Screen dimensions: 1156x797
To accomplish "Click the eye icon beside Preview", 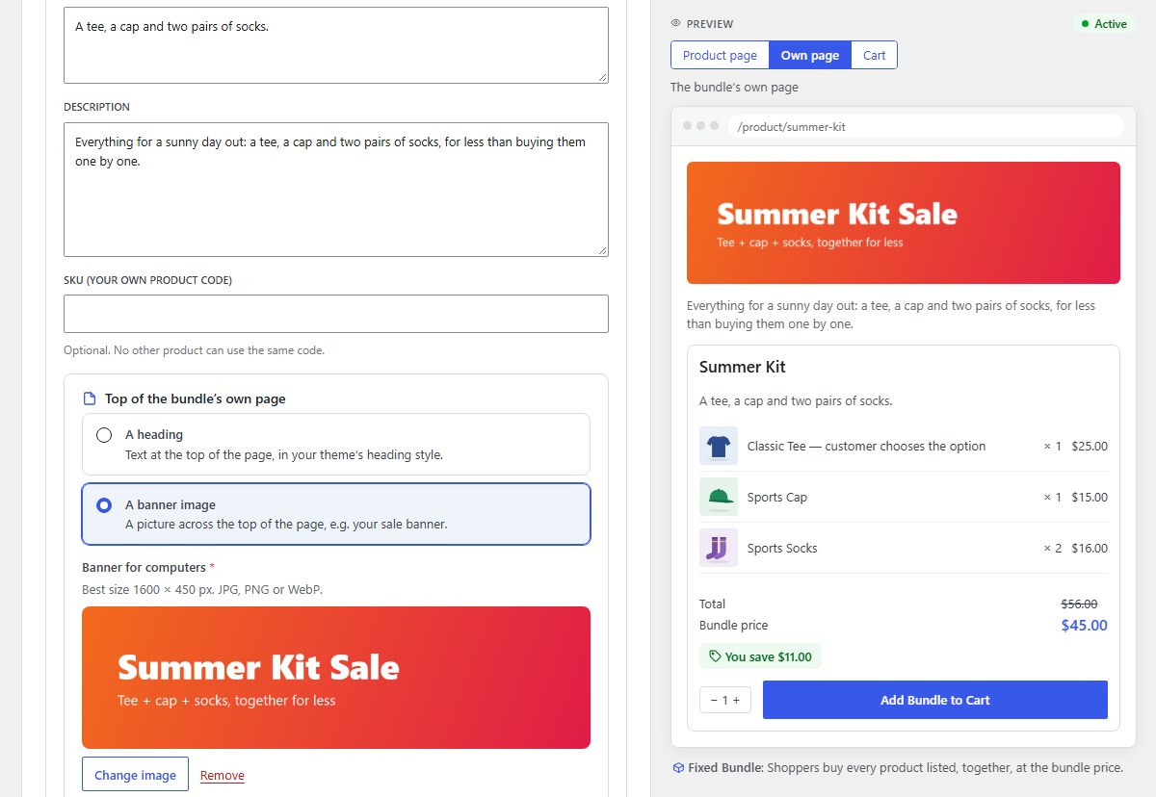I will pyautogui.click(x=675, y=23).
